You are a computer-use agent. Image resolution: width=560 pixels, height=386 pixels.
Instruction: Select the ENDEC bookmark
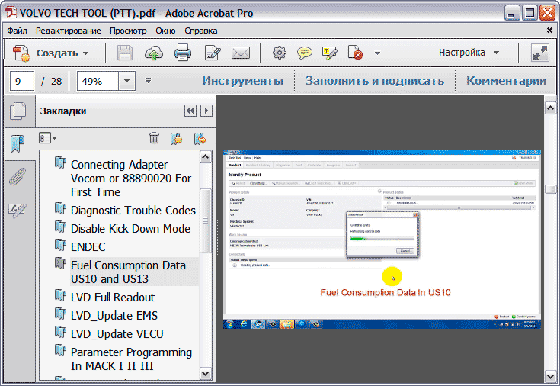pyautogui.click(x=88, y=246)
